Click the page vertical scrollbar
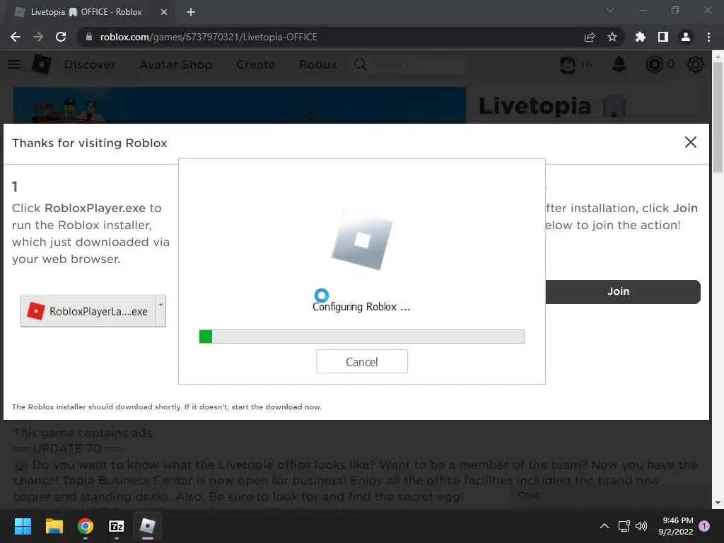The image size is (724, 543). point(718,117)
